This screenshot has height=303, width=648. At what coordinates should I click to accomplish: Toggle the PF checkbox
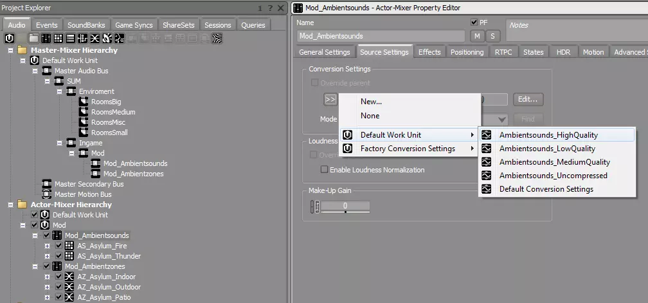point(474,23)
